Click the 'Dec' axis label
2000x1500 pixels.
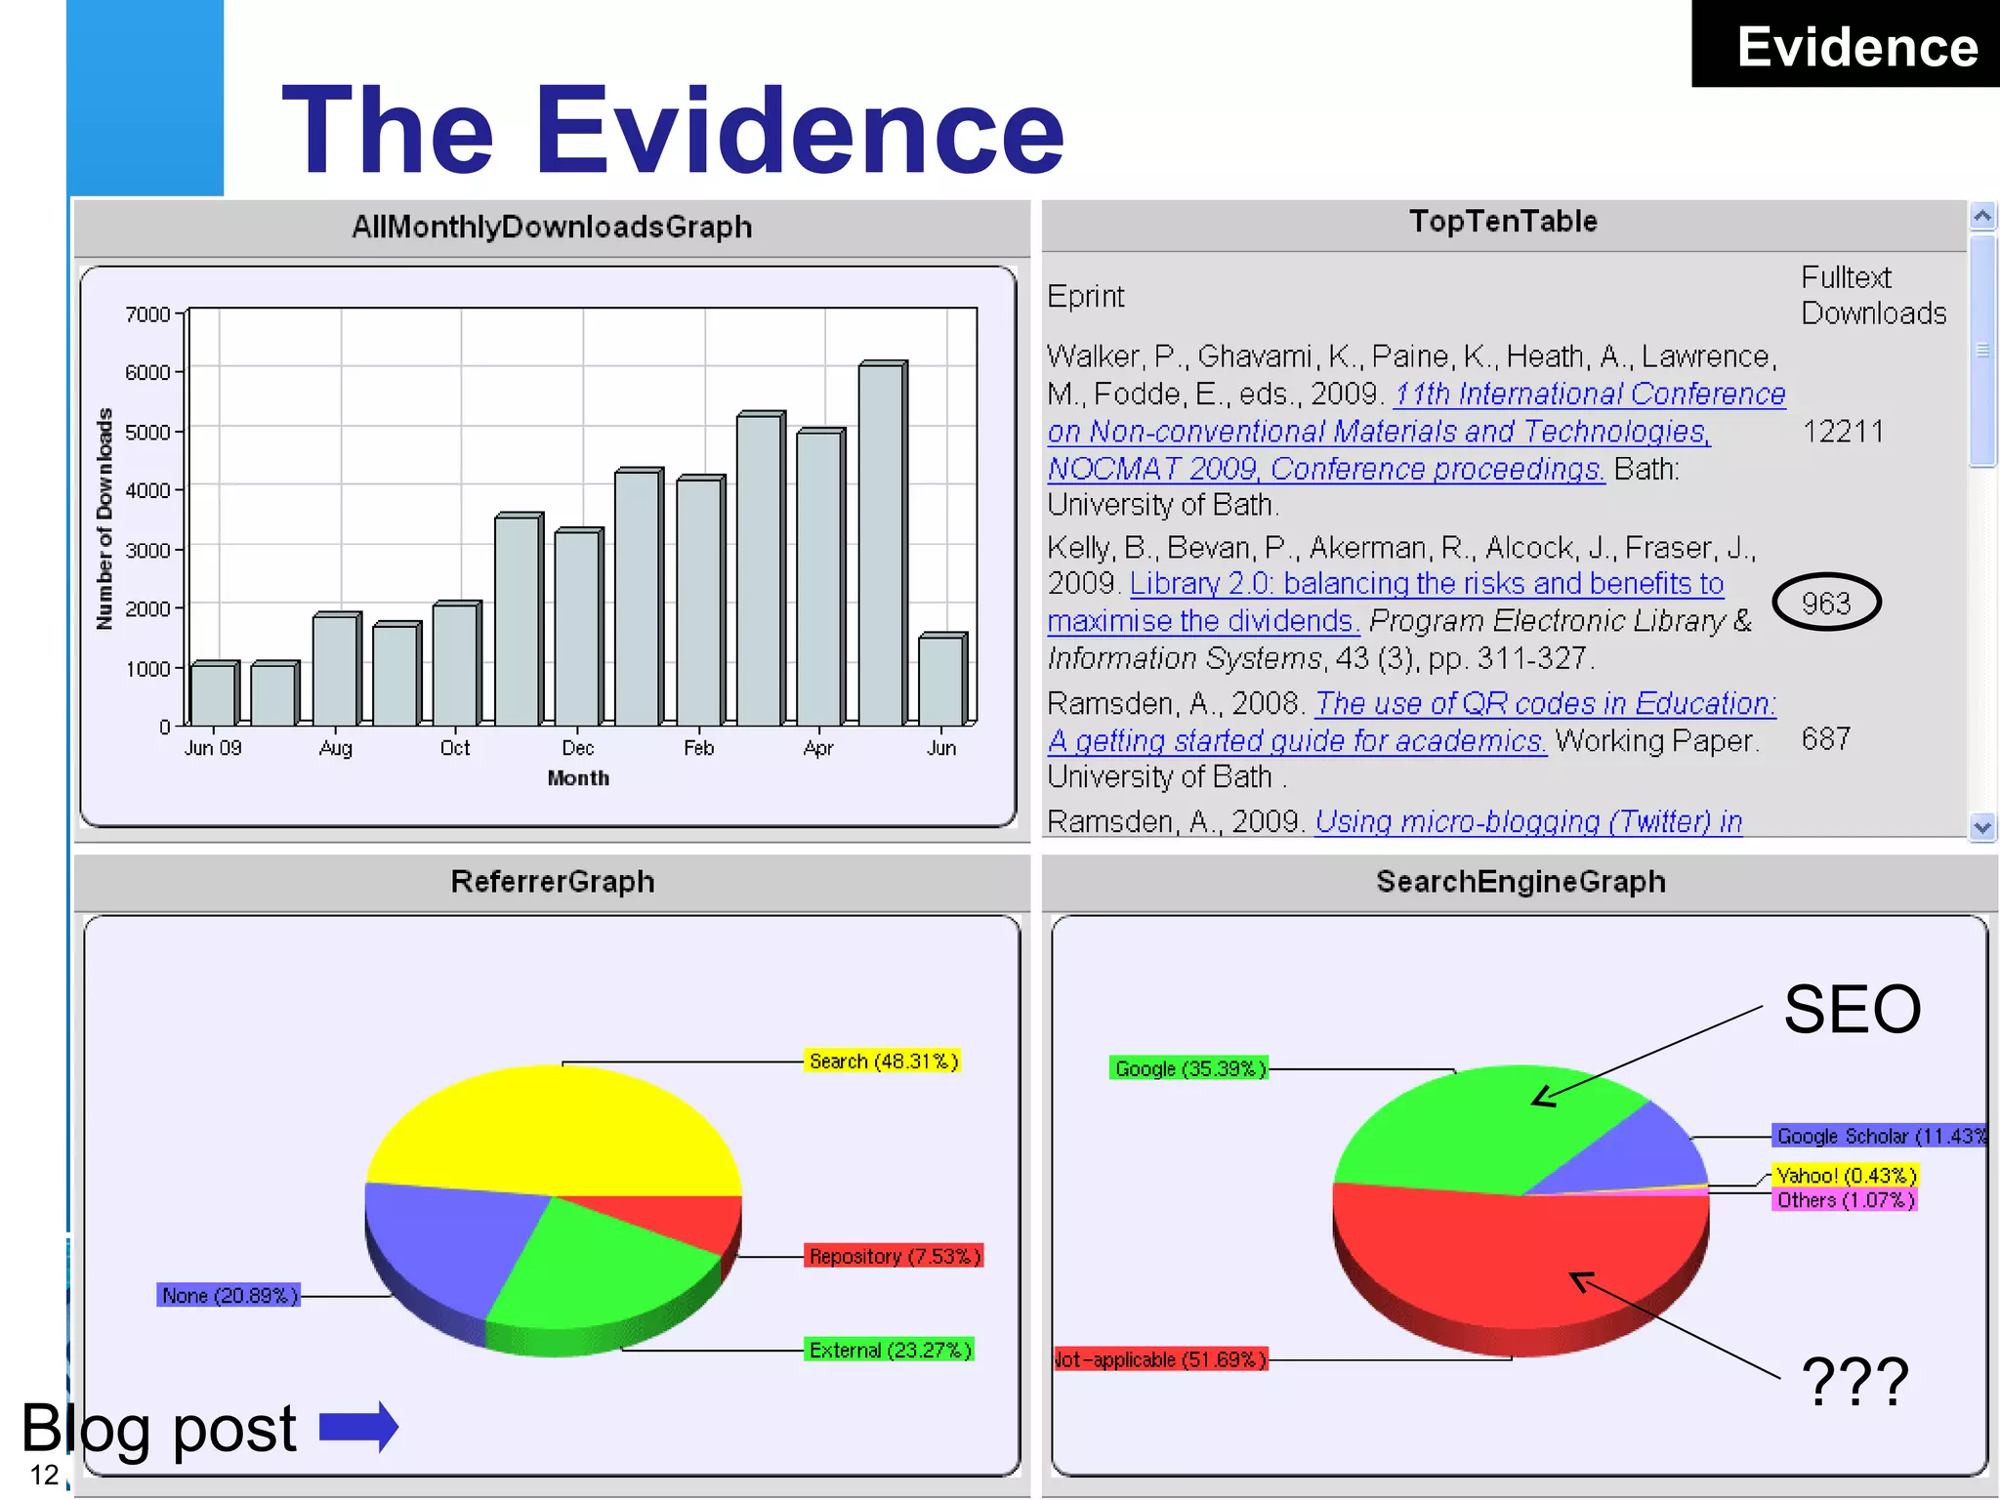pyautogui.click(x=577, y=748)
